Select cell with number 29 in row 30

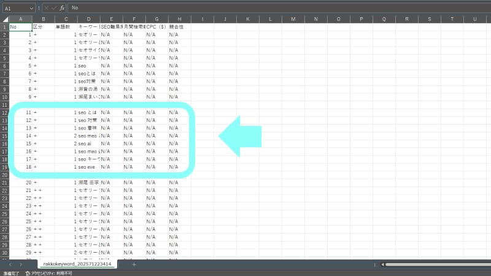(x=21, y=253)
